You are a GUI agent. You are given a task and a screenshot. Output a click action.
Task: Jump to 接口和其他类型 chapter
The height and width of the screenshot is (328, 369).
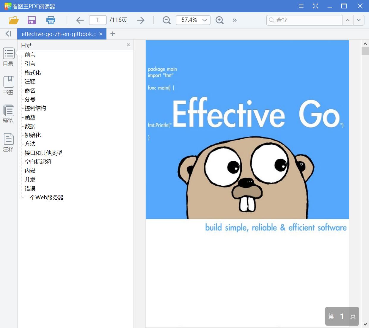coord(43,153)
